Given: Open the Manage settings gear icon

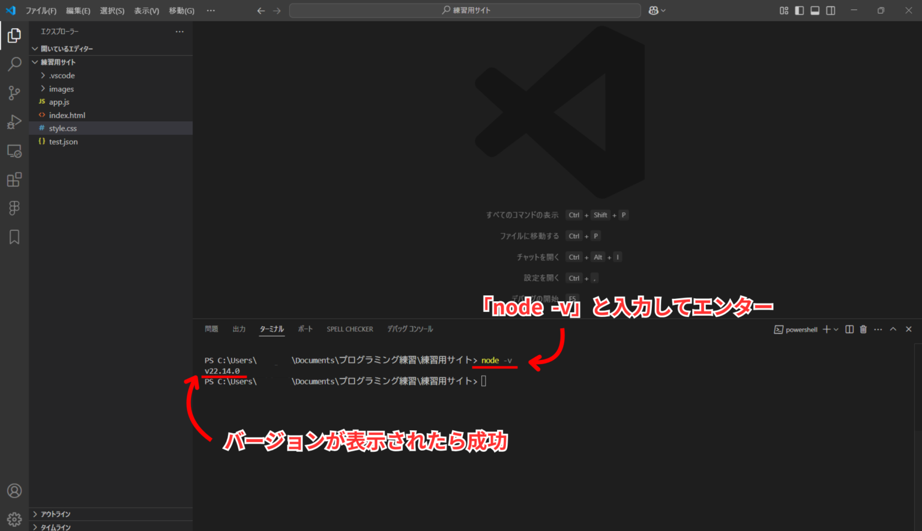Looking at the screenshot, I should [14, 519].
